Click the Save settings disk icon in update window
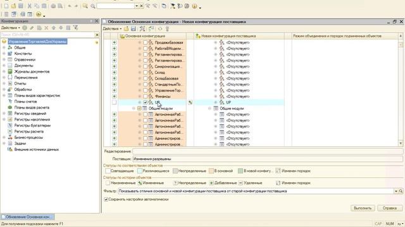The image size is (405, 227). coord(134,29)
